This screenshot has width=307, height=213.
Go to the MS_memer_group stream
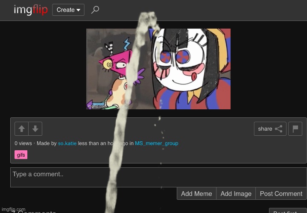(x=156, y=143)
